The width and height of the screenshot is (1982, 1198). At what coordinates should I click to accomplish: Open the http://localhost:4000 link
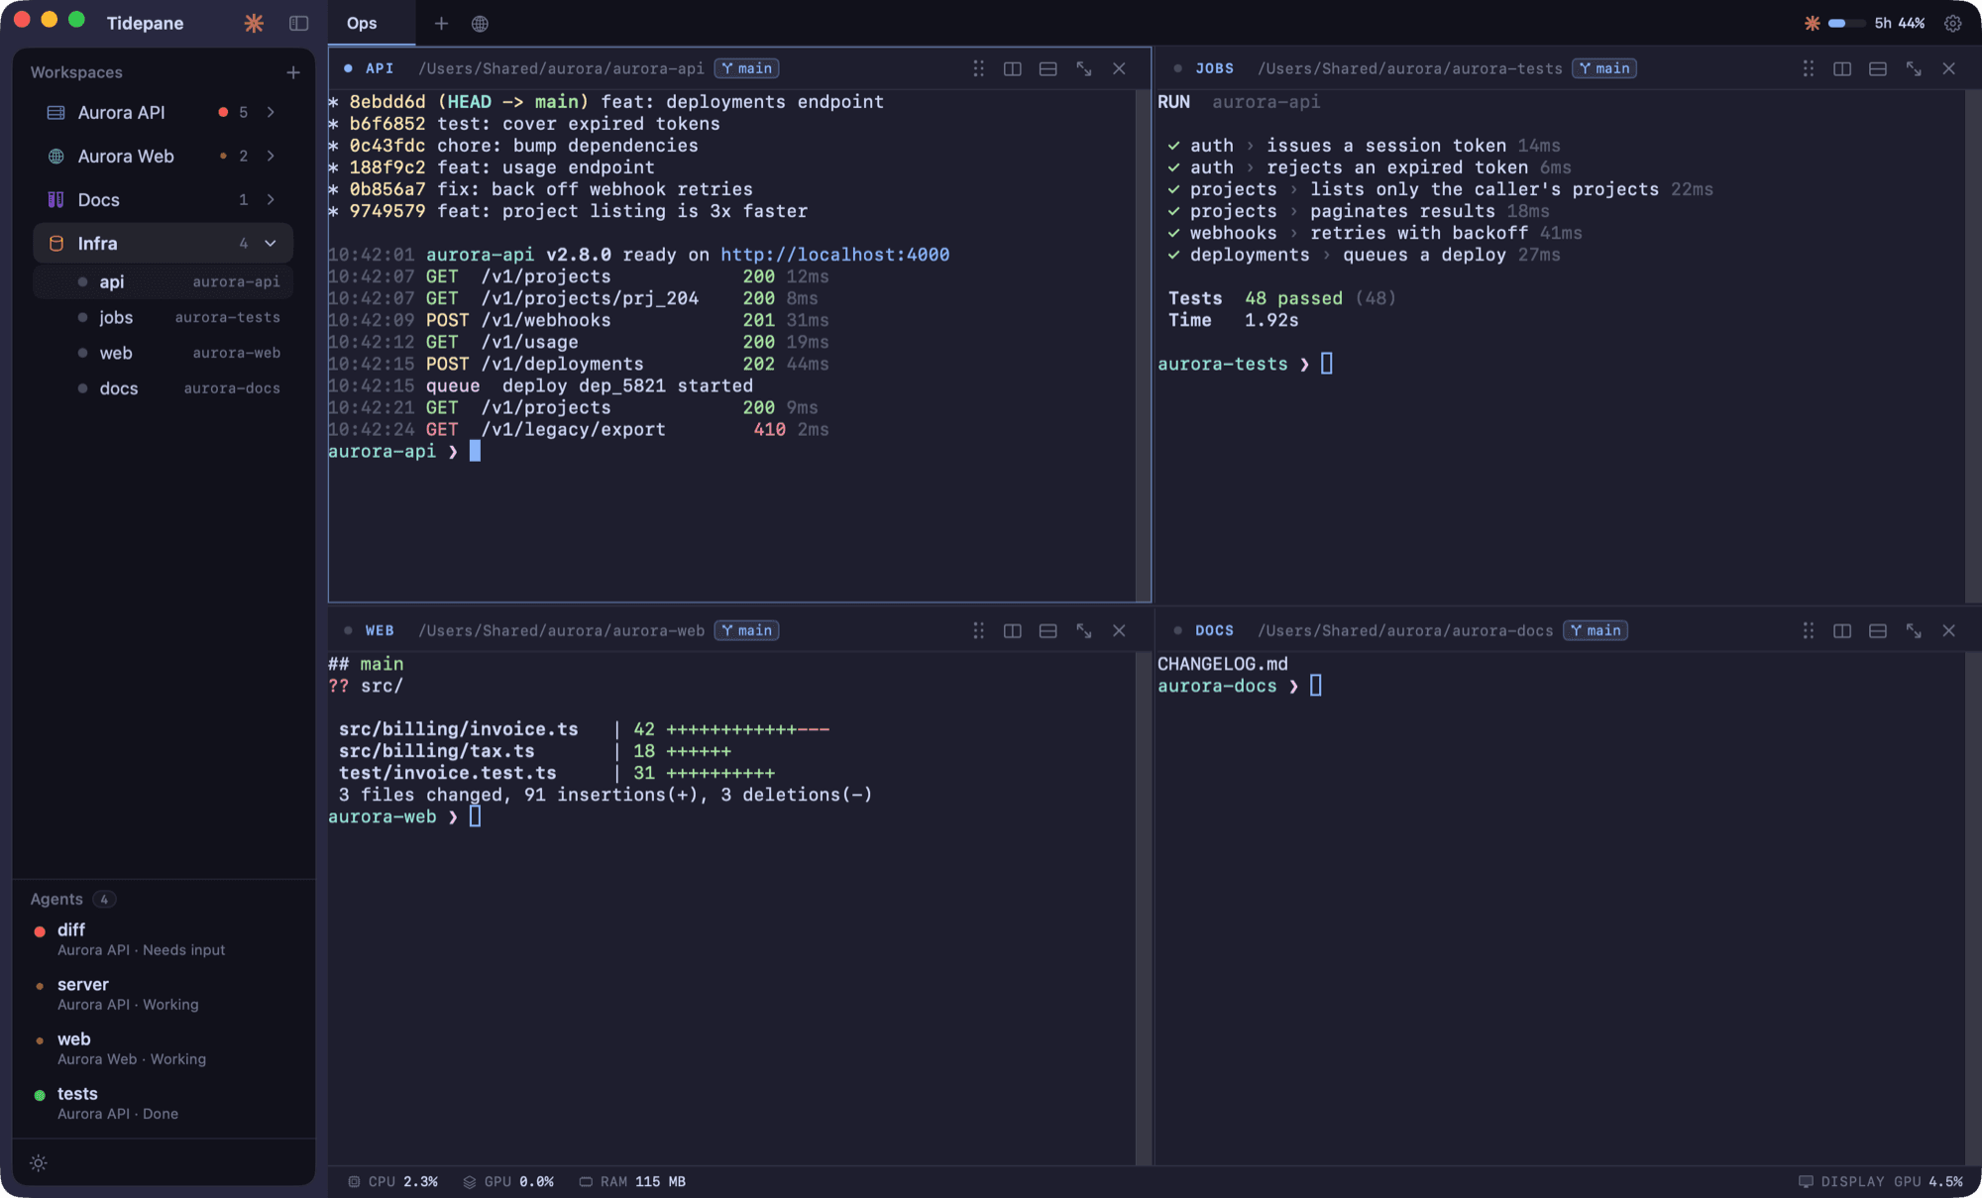(x=834, y=255)
